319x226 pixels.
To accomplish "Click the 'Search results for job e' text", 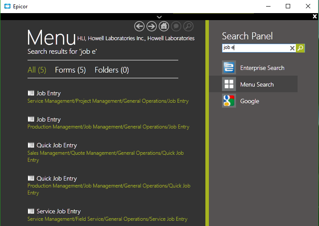I will coord(62,52).
